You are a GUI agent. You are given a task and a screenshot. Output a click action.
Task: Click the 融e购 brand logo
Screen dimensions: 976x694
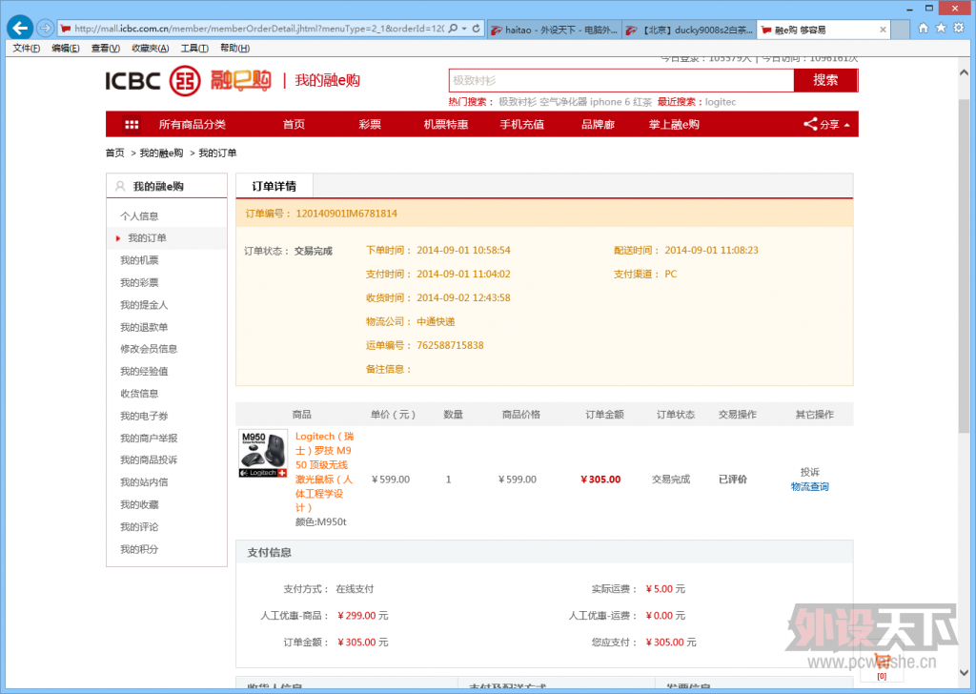click(241, 80)
